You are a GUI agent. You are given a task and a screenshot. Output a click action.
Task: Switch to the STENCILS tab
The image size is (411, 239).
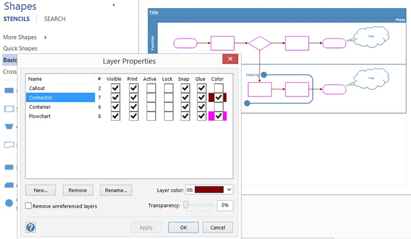pos(16,19)
